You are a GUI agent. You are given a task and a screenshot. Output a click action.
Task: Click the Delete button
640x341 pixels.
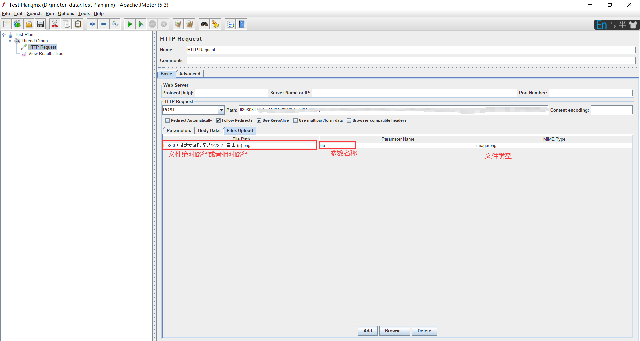coord(424,331)
